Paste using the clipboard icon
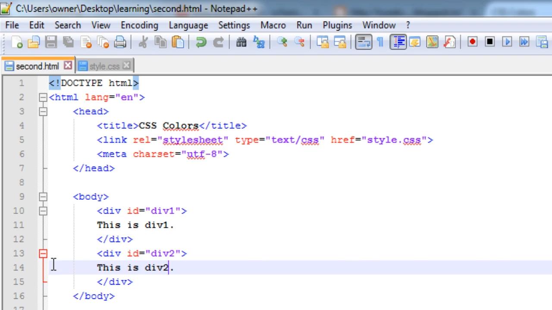The height and width of the screenshot is (310, 552). pyautogui.click(x=177, y=42)
